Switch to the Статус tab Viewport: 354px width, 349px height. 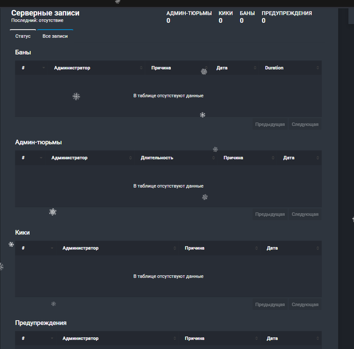tap(23, 36)
